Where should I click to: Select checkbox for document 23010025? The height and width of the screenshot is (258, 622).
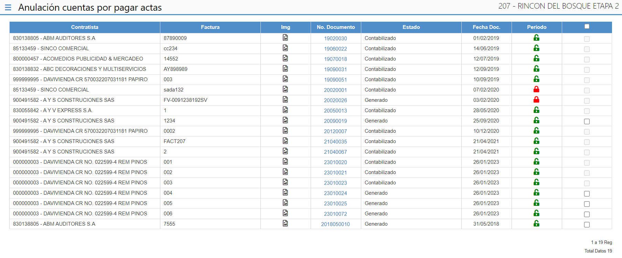[587, 204]
